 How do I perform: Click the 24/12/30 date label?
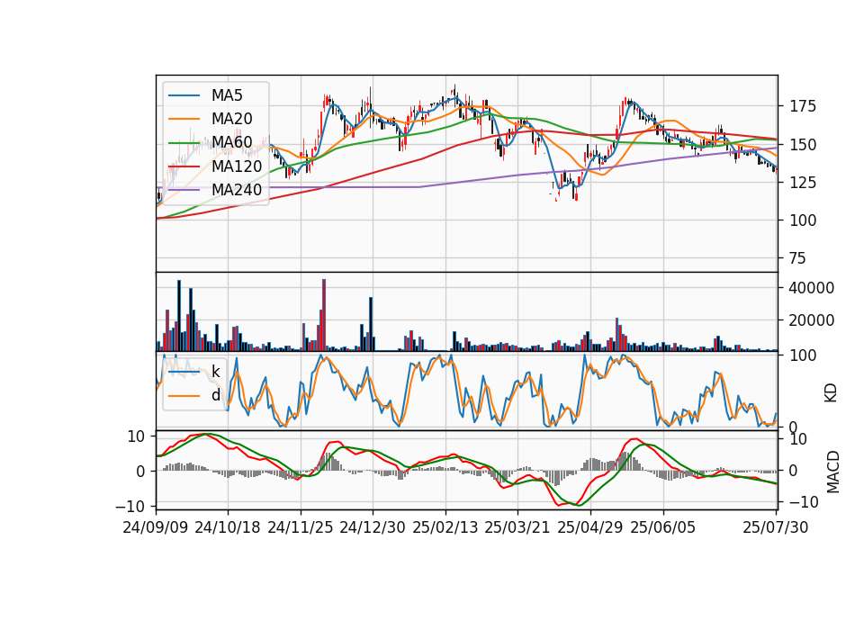[373, 527]
